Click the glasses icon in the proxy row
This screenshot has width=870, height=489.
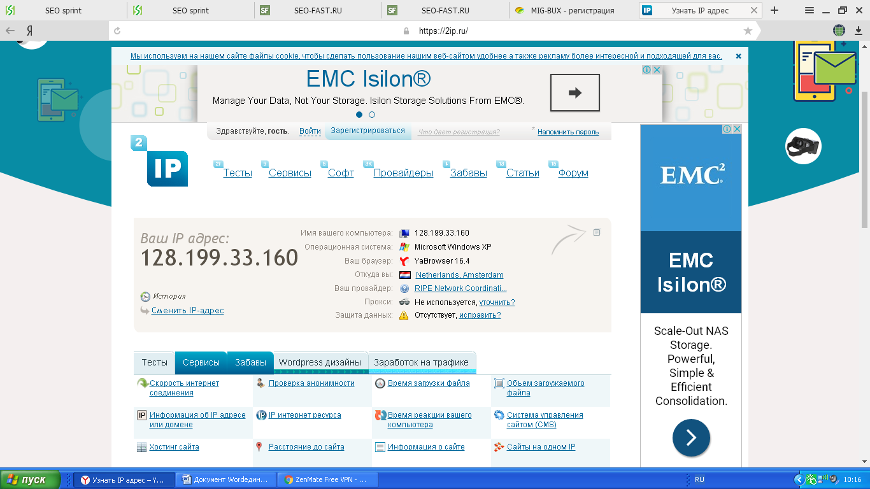coord(404,302)
